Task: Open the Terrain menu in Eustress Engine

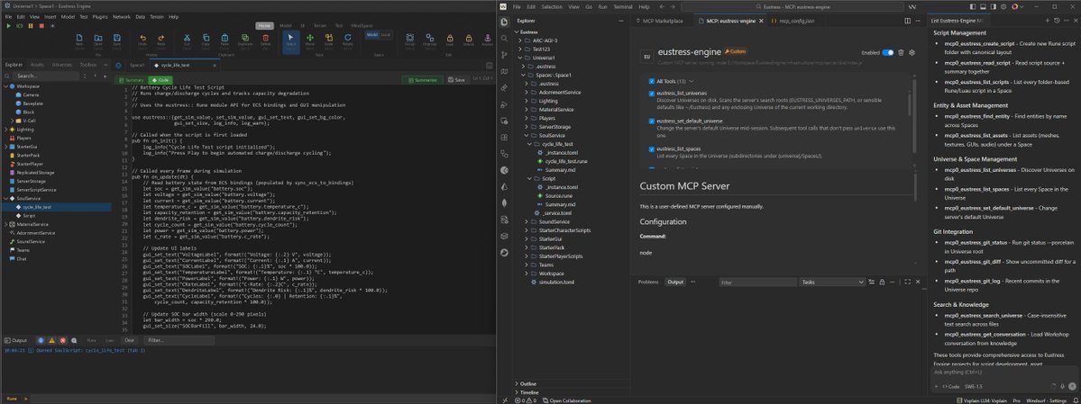Action: click(x=158, y=16)
